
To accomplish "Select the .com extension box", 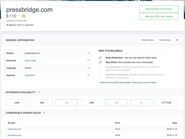I will 17,103.
